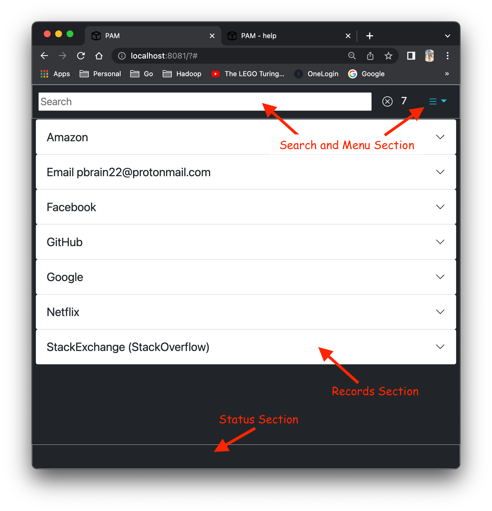The image size is (492, 511).
Task: Select the Facebook record title
Action: pyautogui.click(x=71, y=207)
